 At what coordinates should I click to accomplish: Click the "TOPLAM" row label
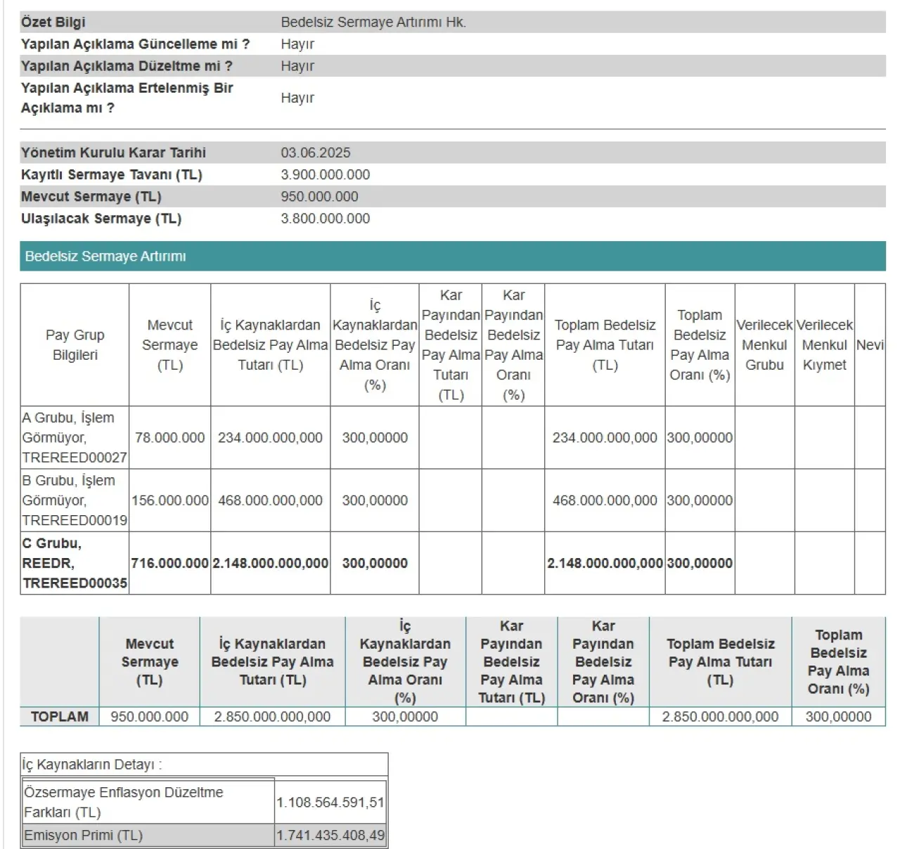tap(60, 716)
